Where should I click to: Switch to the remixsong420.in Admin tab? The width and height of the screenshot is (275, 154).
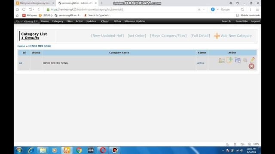click(77, 3)
